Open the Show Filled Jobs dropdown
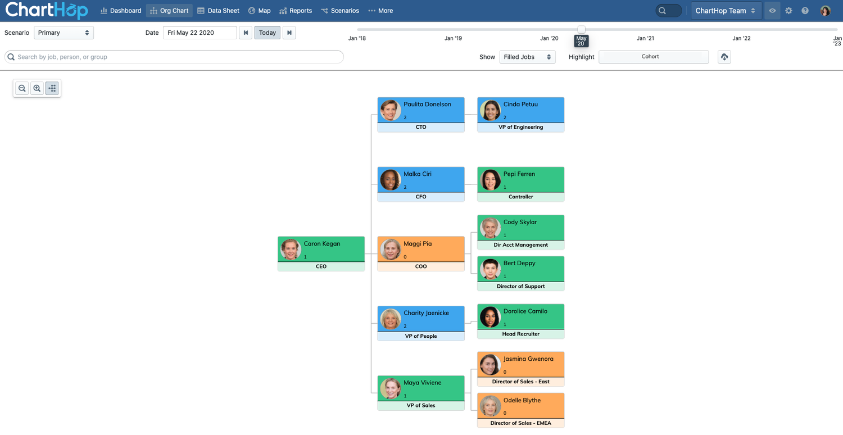 (527, 57)
